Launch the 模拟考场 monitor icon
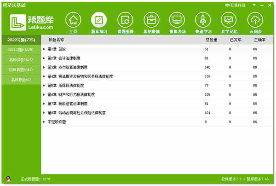This screenshot has width=276, height=186. tap(177, 20)
